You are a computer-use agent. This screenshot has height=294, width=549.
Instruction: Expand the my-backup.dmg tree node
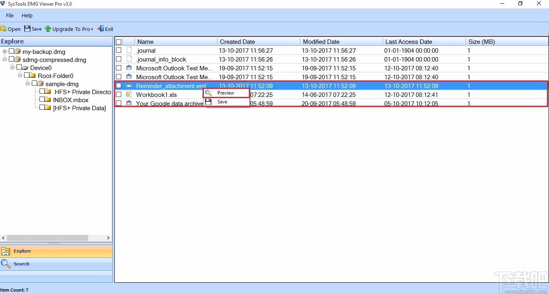click(4, 51)
